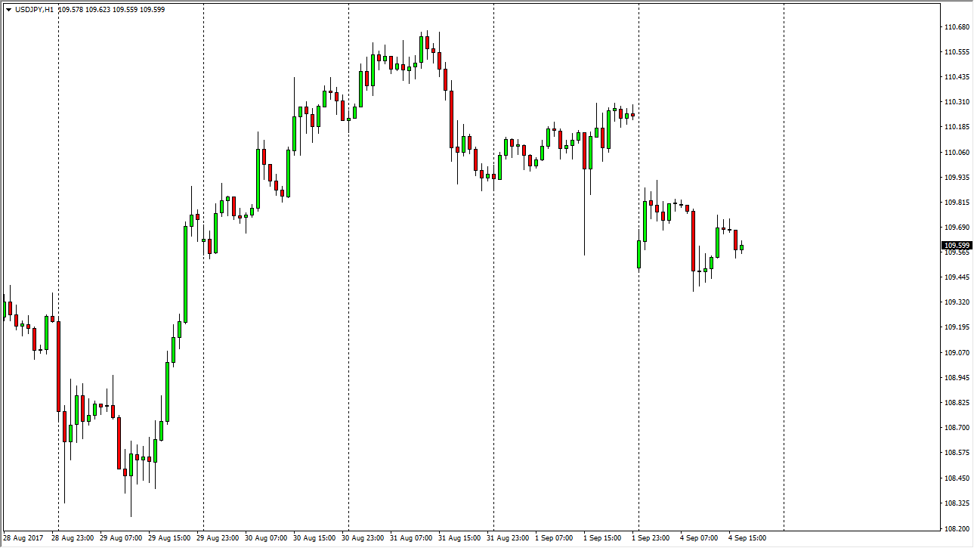Click the 4 Sep 15:00 time label

747,538
